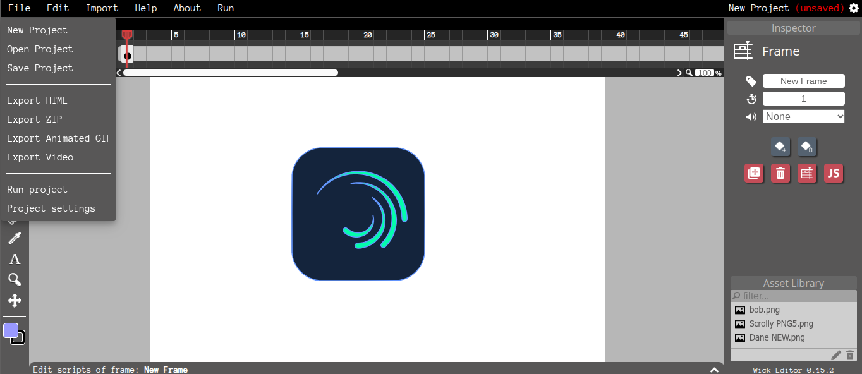Open settings with the gear icon
This screenshot has height=374, width=862.
click(x=854, y=8)
